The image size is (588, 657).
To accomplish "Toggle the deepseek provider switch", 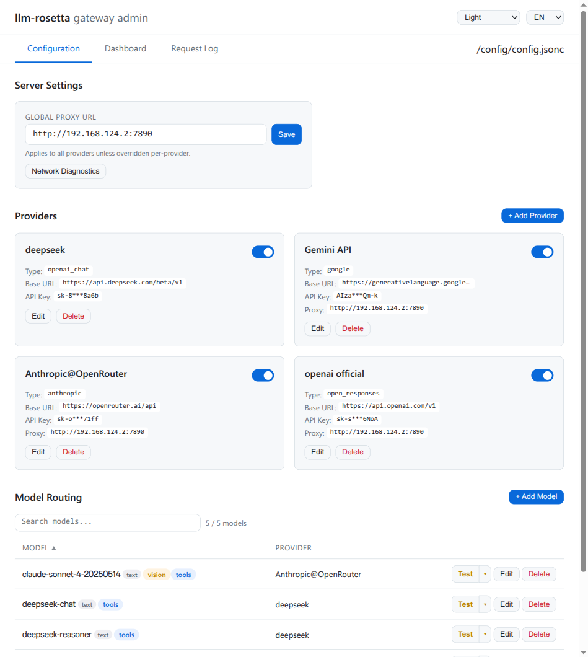I will tap(263, 252).
